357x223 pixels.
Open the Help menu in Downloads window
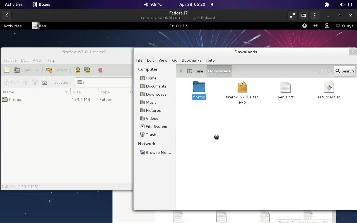(210, 60)
